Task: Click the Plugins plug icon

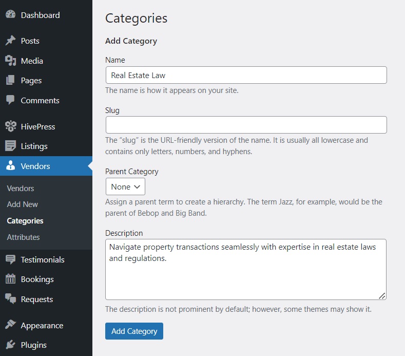Action: point(10,345)
